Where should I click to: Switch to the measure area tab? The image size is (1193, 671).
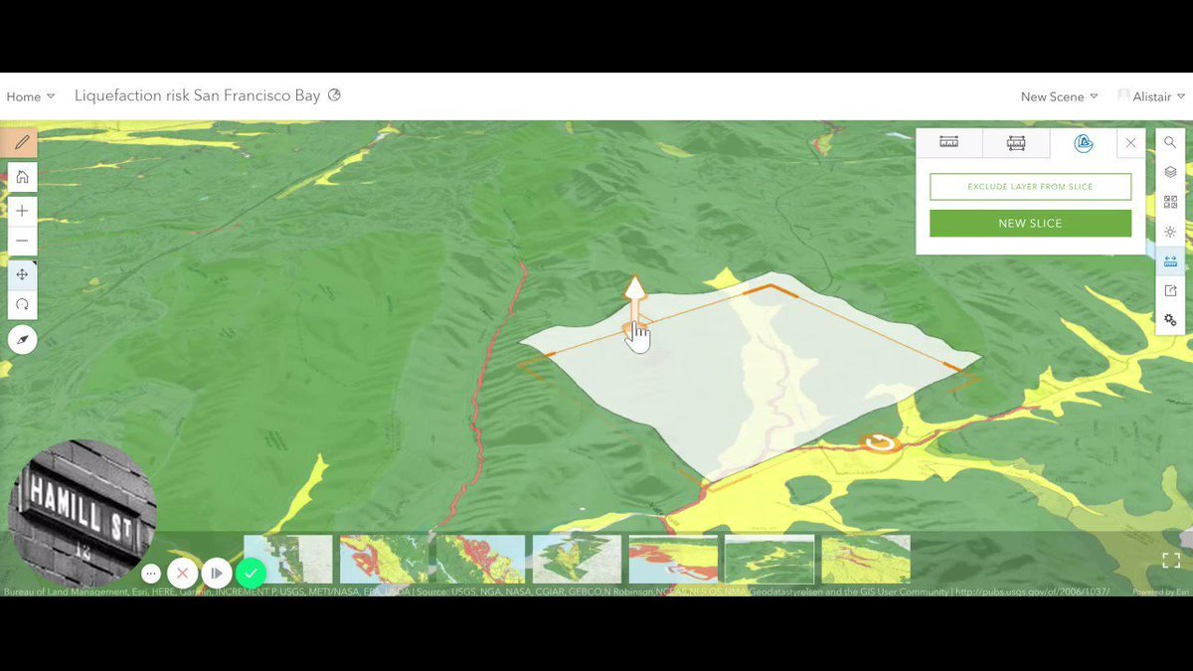click(x=1015, y=143)
